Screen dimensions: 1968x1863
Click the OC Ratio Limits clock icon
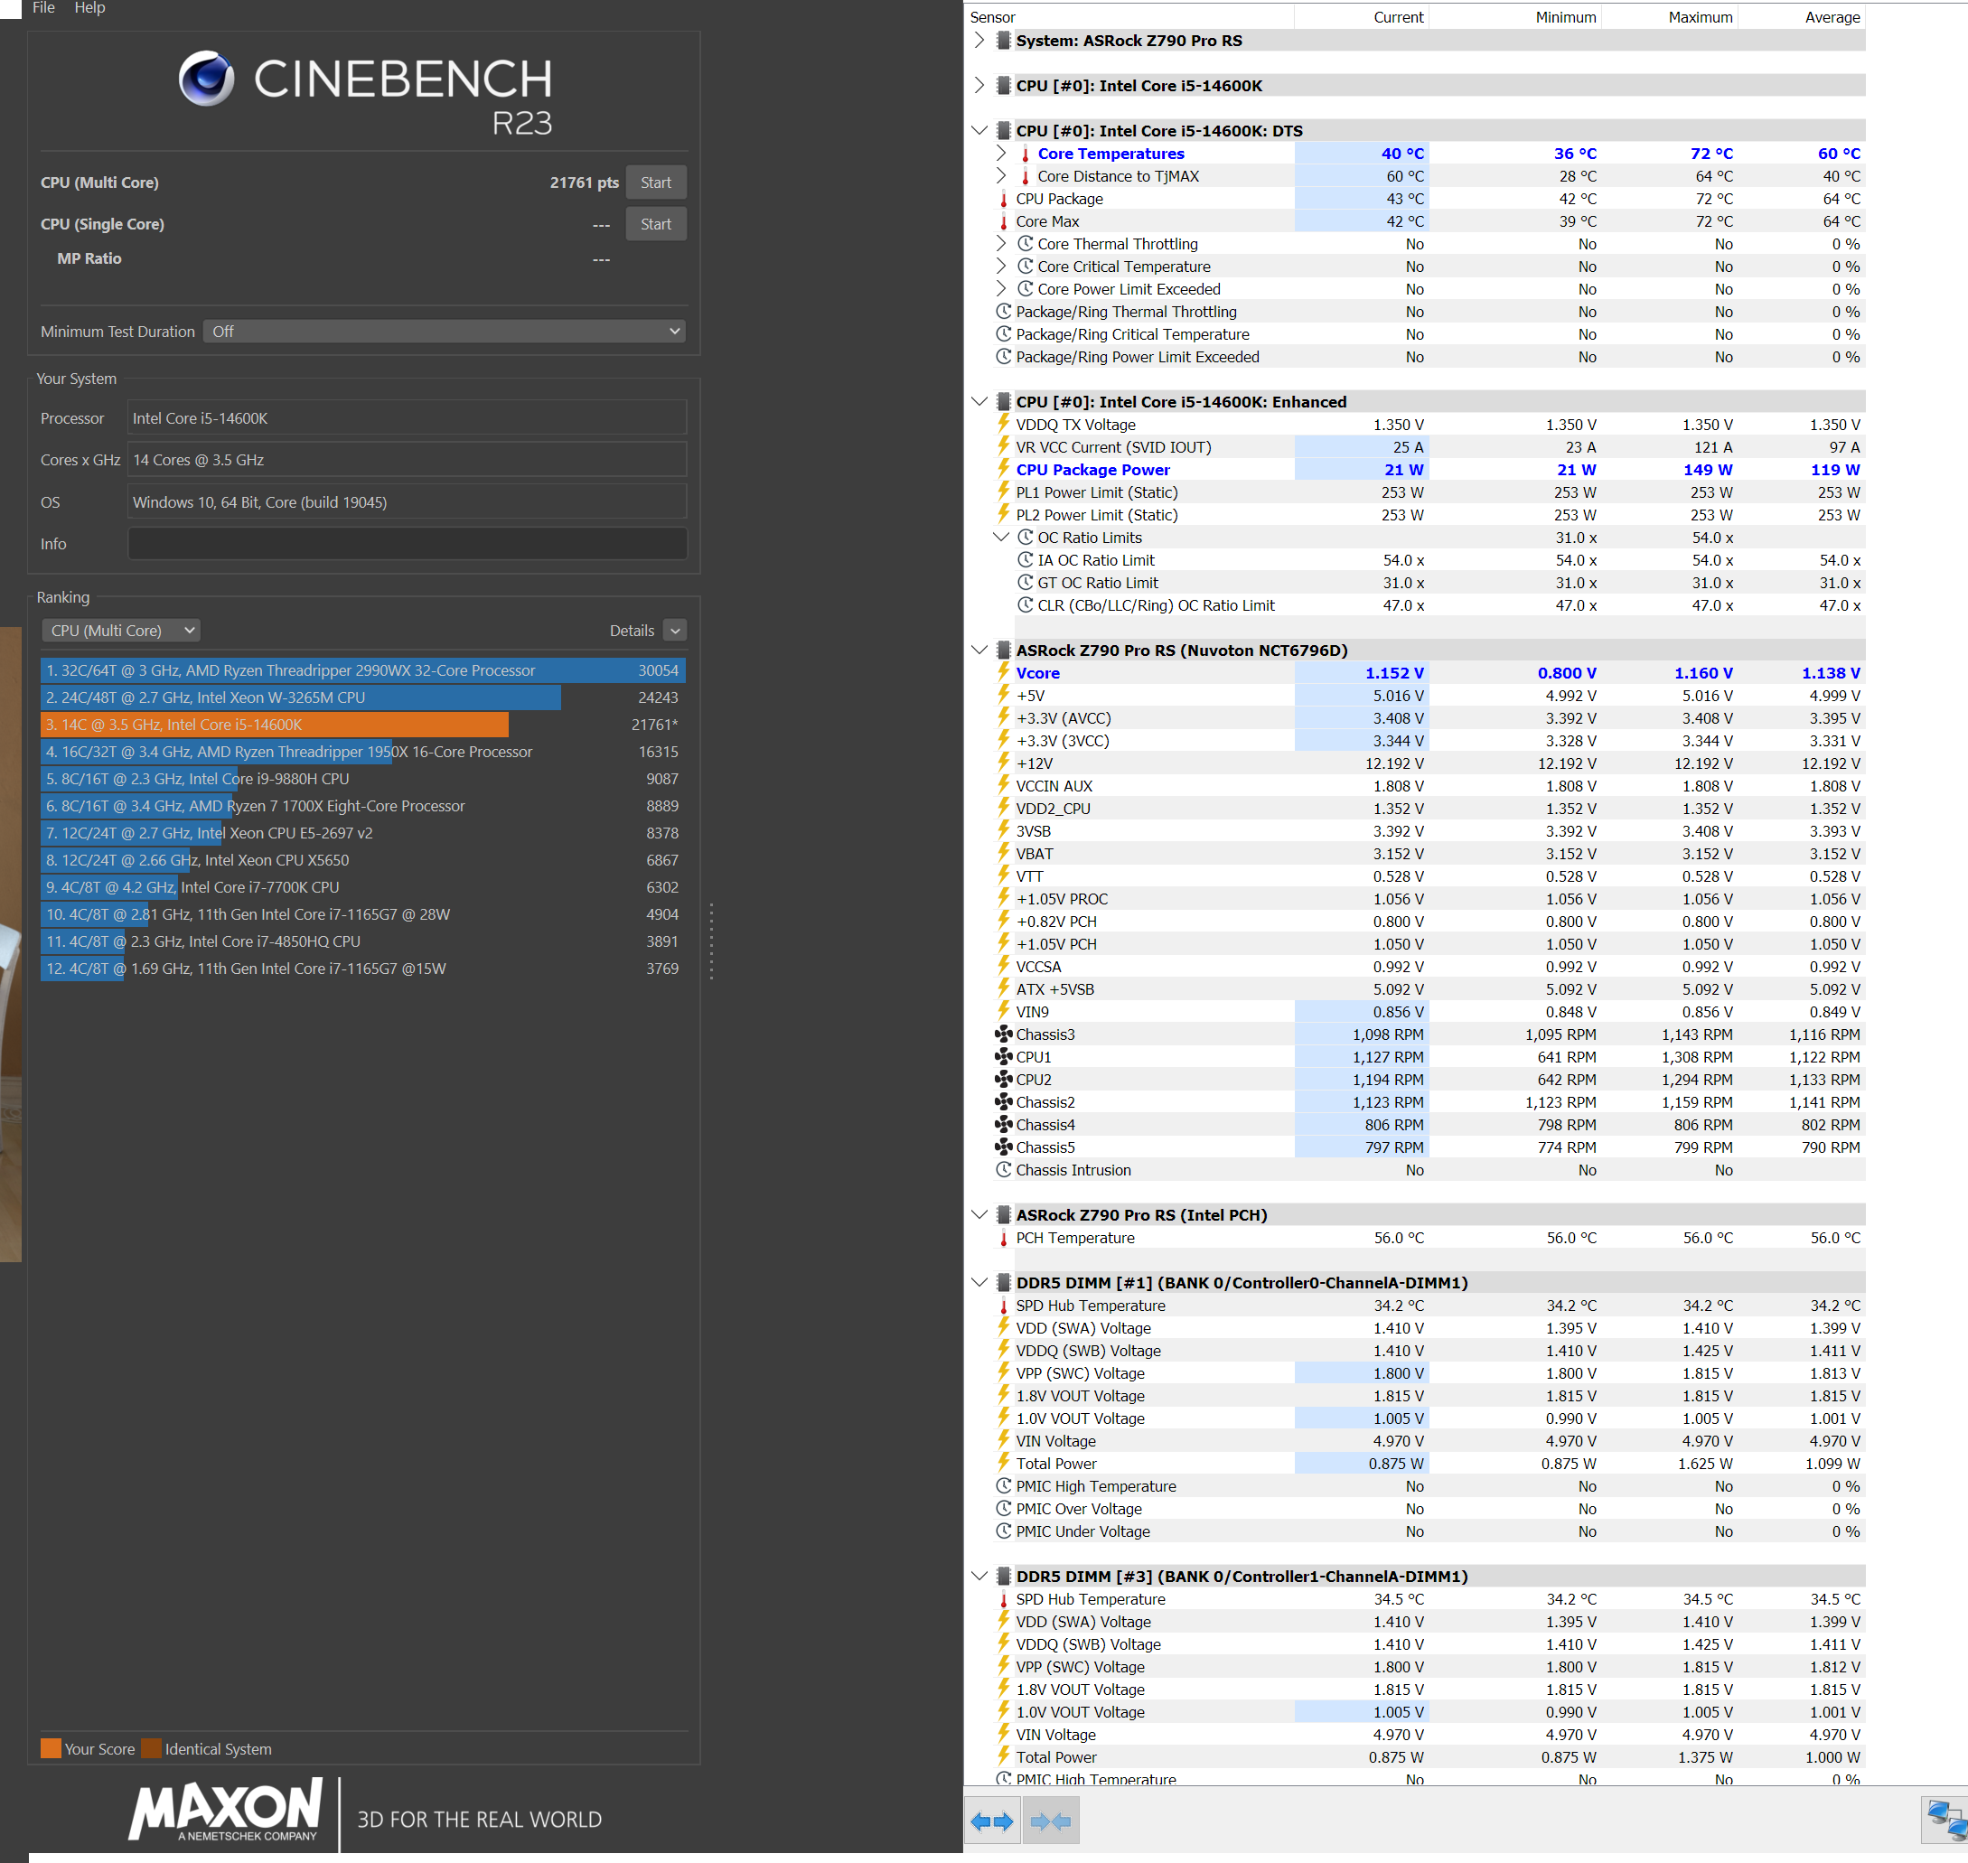(x=1026, y=538)
